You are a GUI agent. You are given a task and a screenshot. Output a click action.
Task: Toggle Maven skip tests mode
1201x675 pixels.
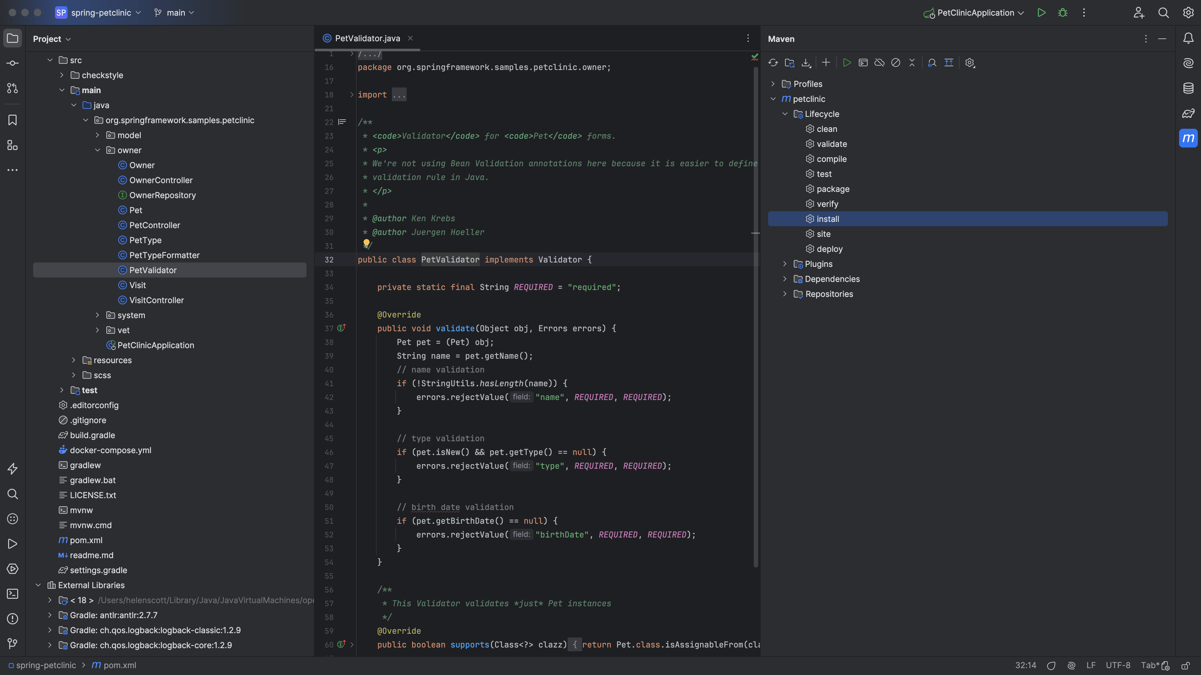point(896,63)
